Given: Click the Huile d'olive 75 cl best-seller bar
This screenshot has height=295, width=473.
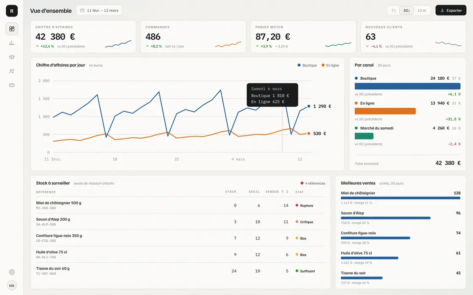Looking at the screenshot, I should coord(370,258).
